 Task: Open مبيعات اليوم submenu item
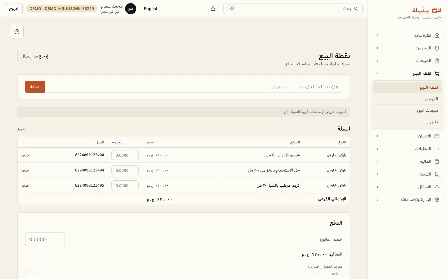coord(407,110)
